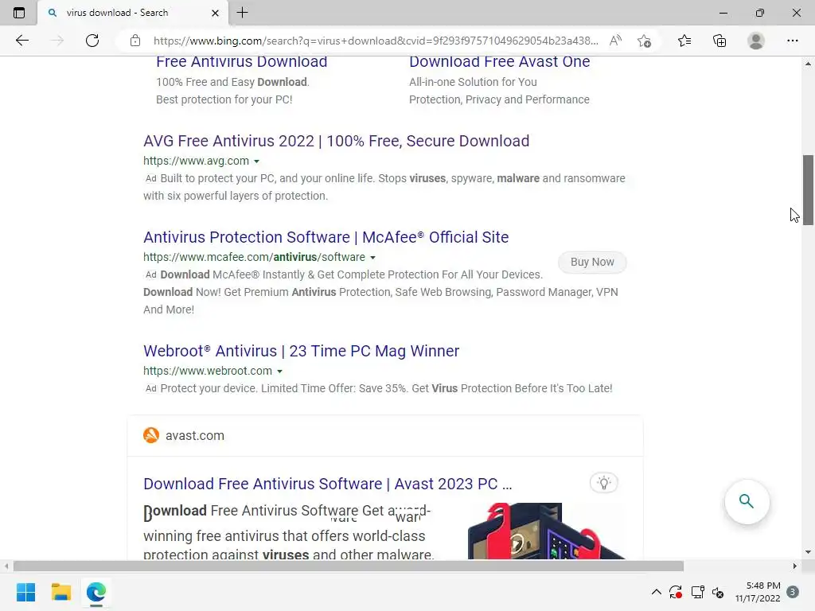
Task: Click Microsoft Edge taskbar icon
Action: click(96, 592)
